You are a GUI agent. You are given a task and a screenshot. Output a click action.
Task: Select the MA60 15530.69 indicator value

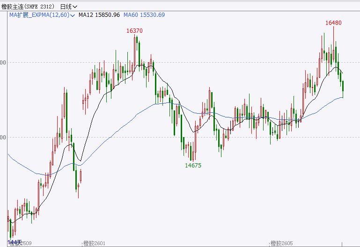144,15
